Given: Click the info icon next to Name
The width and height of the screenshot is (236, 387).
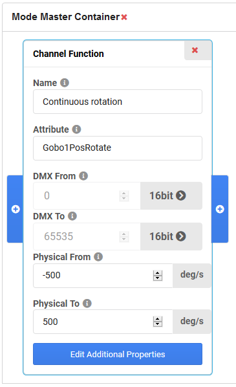Looking at the screenshot, I should tap(65, 83).
